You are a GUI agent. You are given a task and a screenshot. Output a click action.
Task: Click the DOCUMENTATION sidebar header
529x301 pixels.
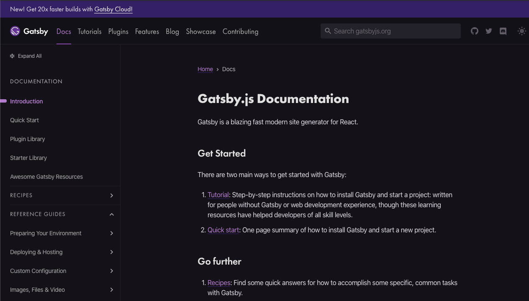point(36,81)
